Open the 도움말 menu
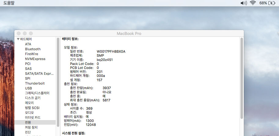 [9, 3]
